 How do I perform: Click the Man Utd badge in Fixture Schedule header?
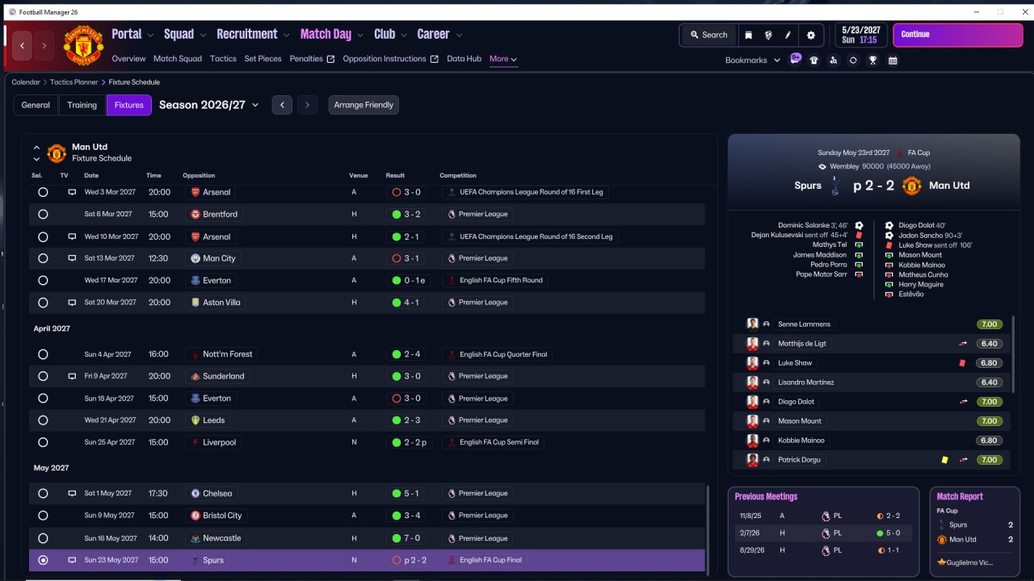point(57,153)
